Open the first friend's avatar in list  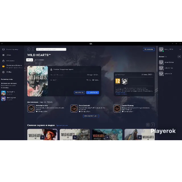[x=161, y=62]
